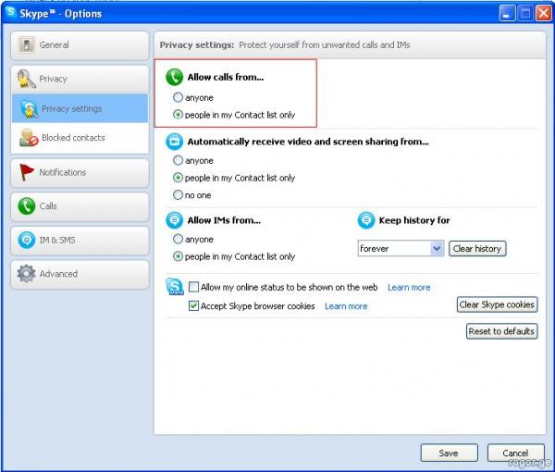Open Blocked contacts page
The image size is (555, 472).
point(80,138)
